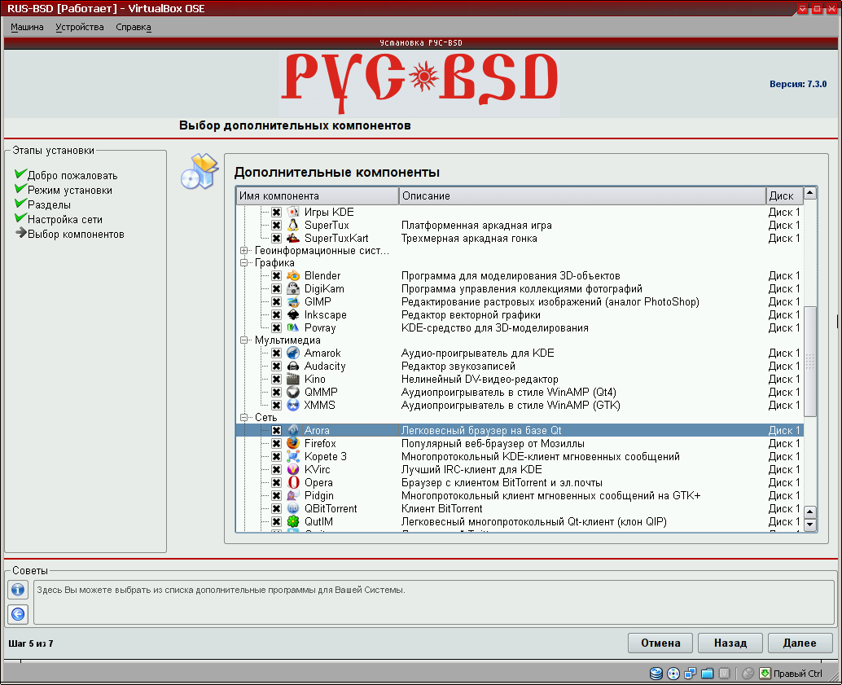Click the Firefox icon
The width and height of the screenshot is (842, 685).
click(292, 443)
